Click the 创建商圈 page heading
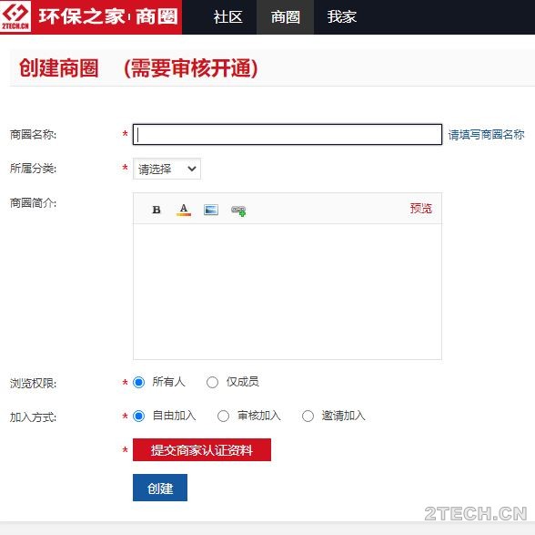The image size is (535, 535). (x=58, y=67)
